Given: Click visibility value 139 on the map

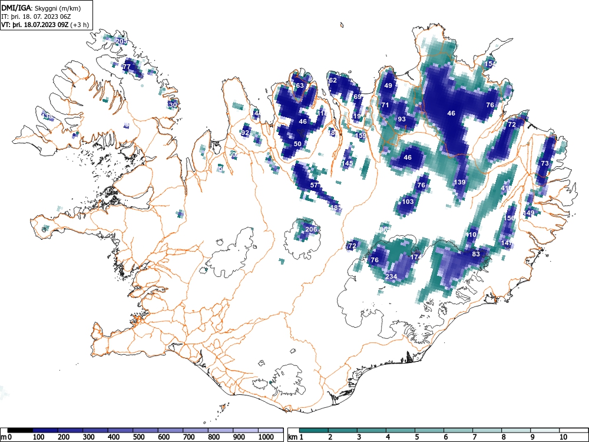Looking at the screenshot, I should (460, 182).
